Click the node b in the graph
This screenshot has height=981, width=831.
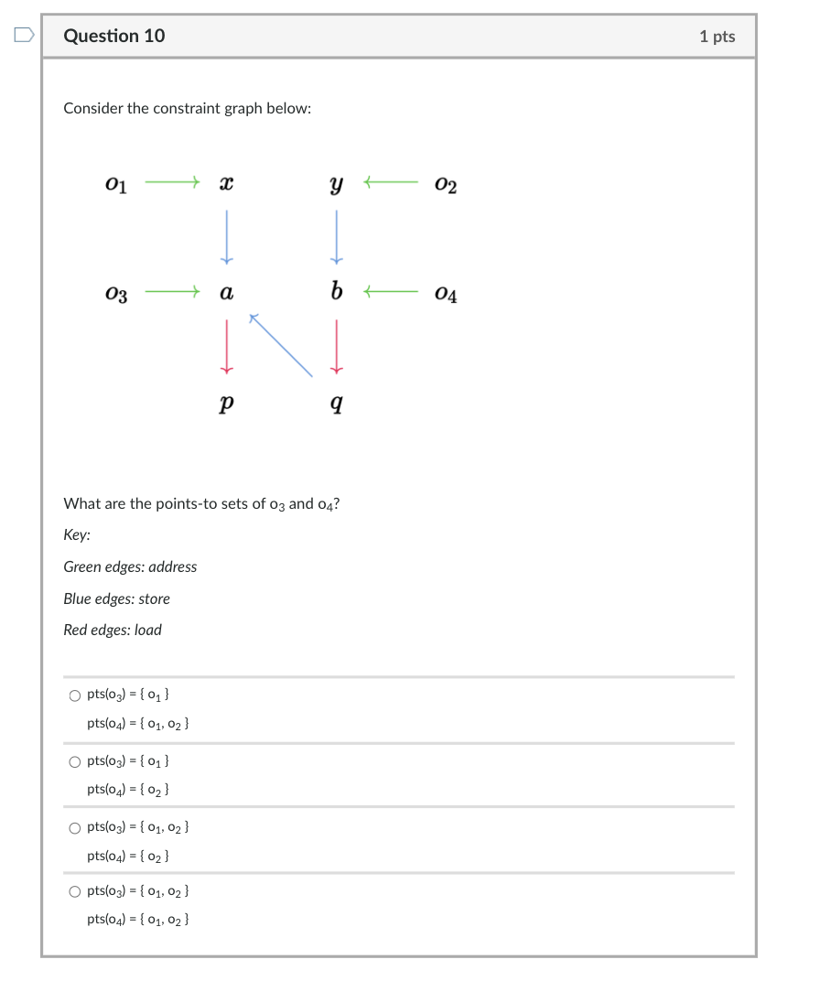(335, 294)
